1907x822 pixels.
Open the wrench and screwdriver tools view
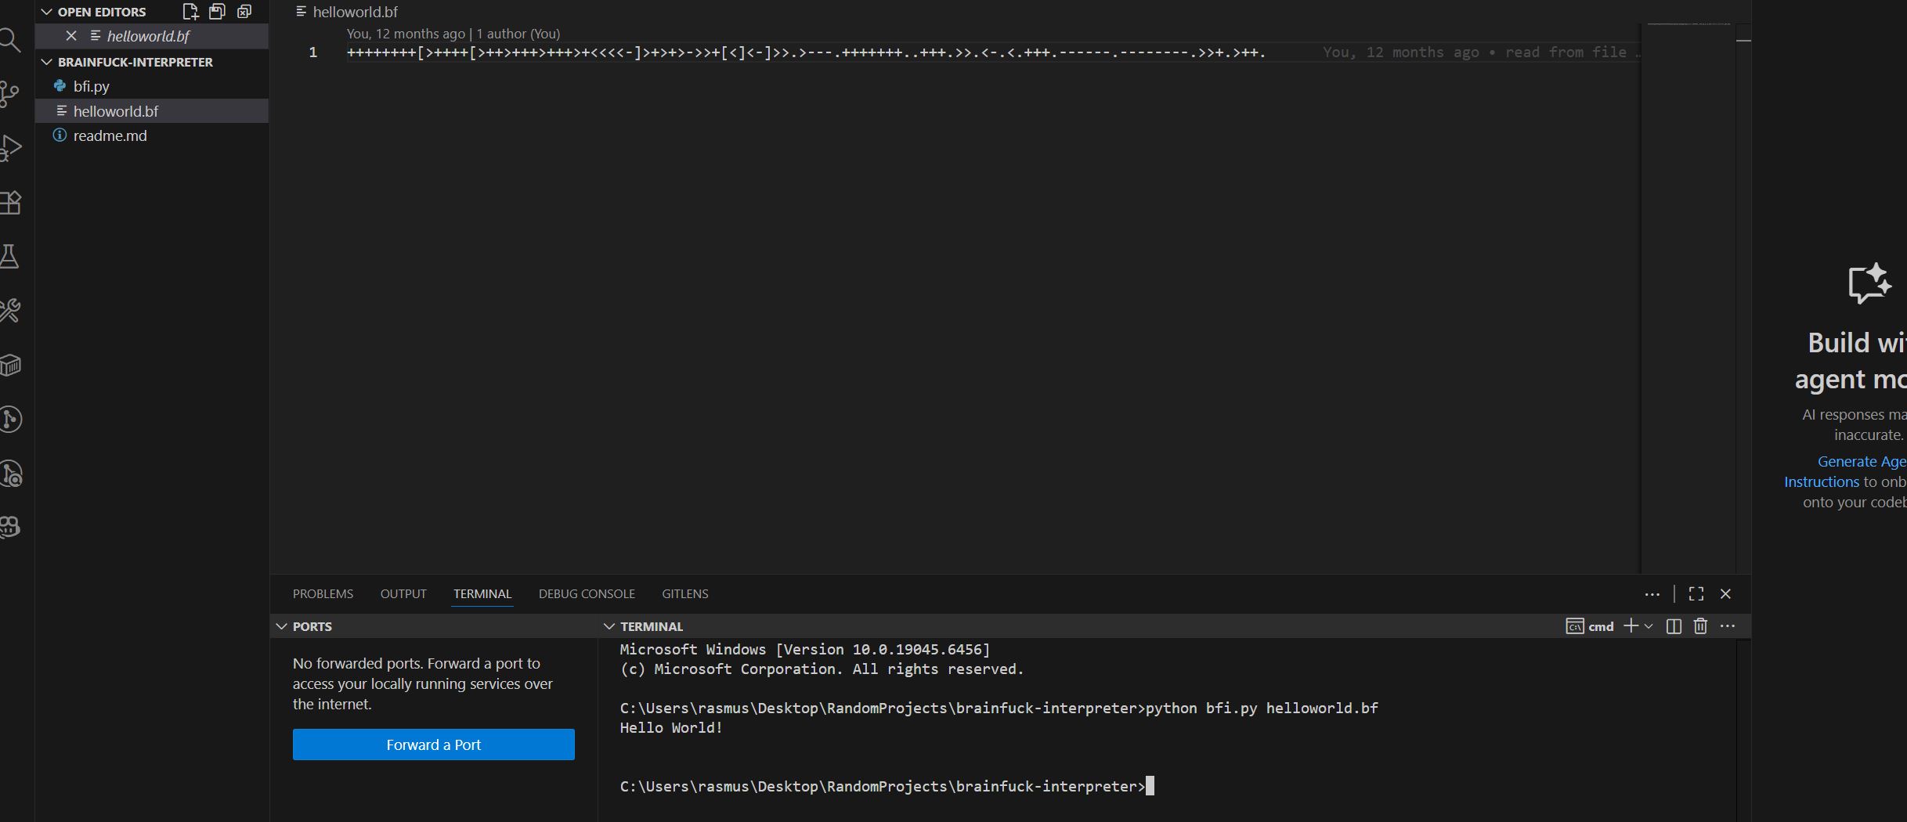point(9,311)
